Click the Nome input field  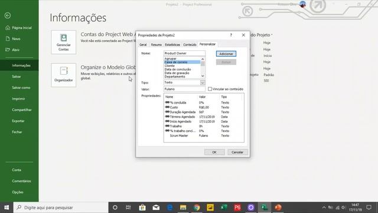[x=184, y=53]
